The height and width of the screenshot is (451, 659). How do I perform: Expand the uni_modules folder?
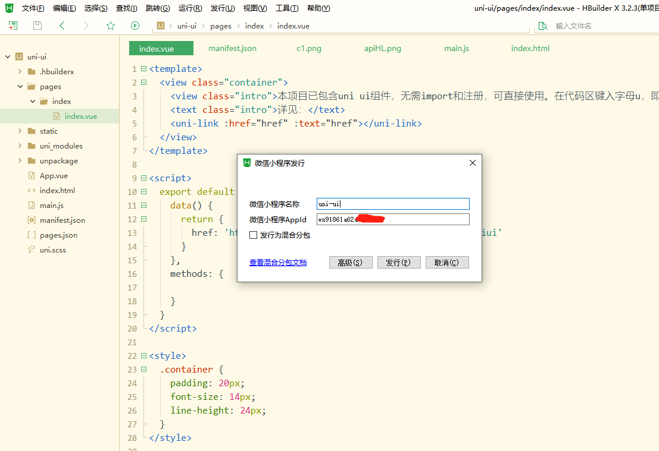(x=20, y=146)
